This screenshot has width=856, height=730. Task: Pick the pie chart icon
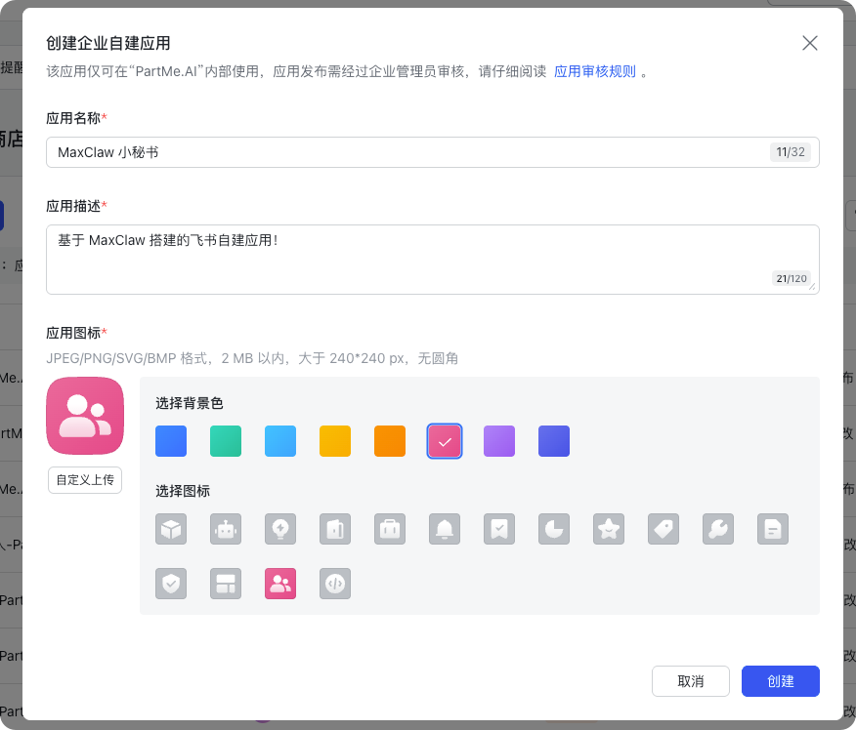tap(554, 529)
